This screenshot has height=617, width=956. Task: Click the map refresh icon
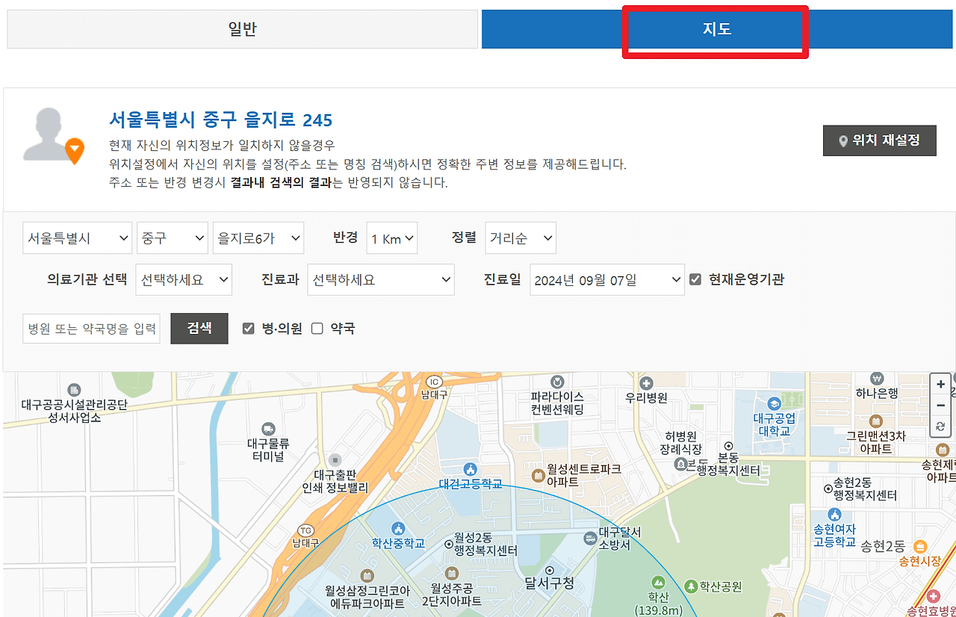941,427
